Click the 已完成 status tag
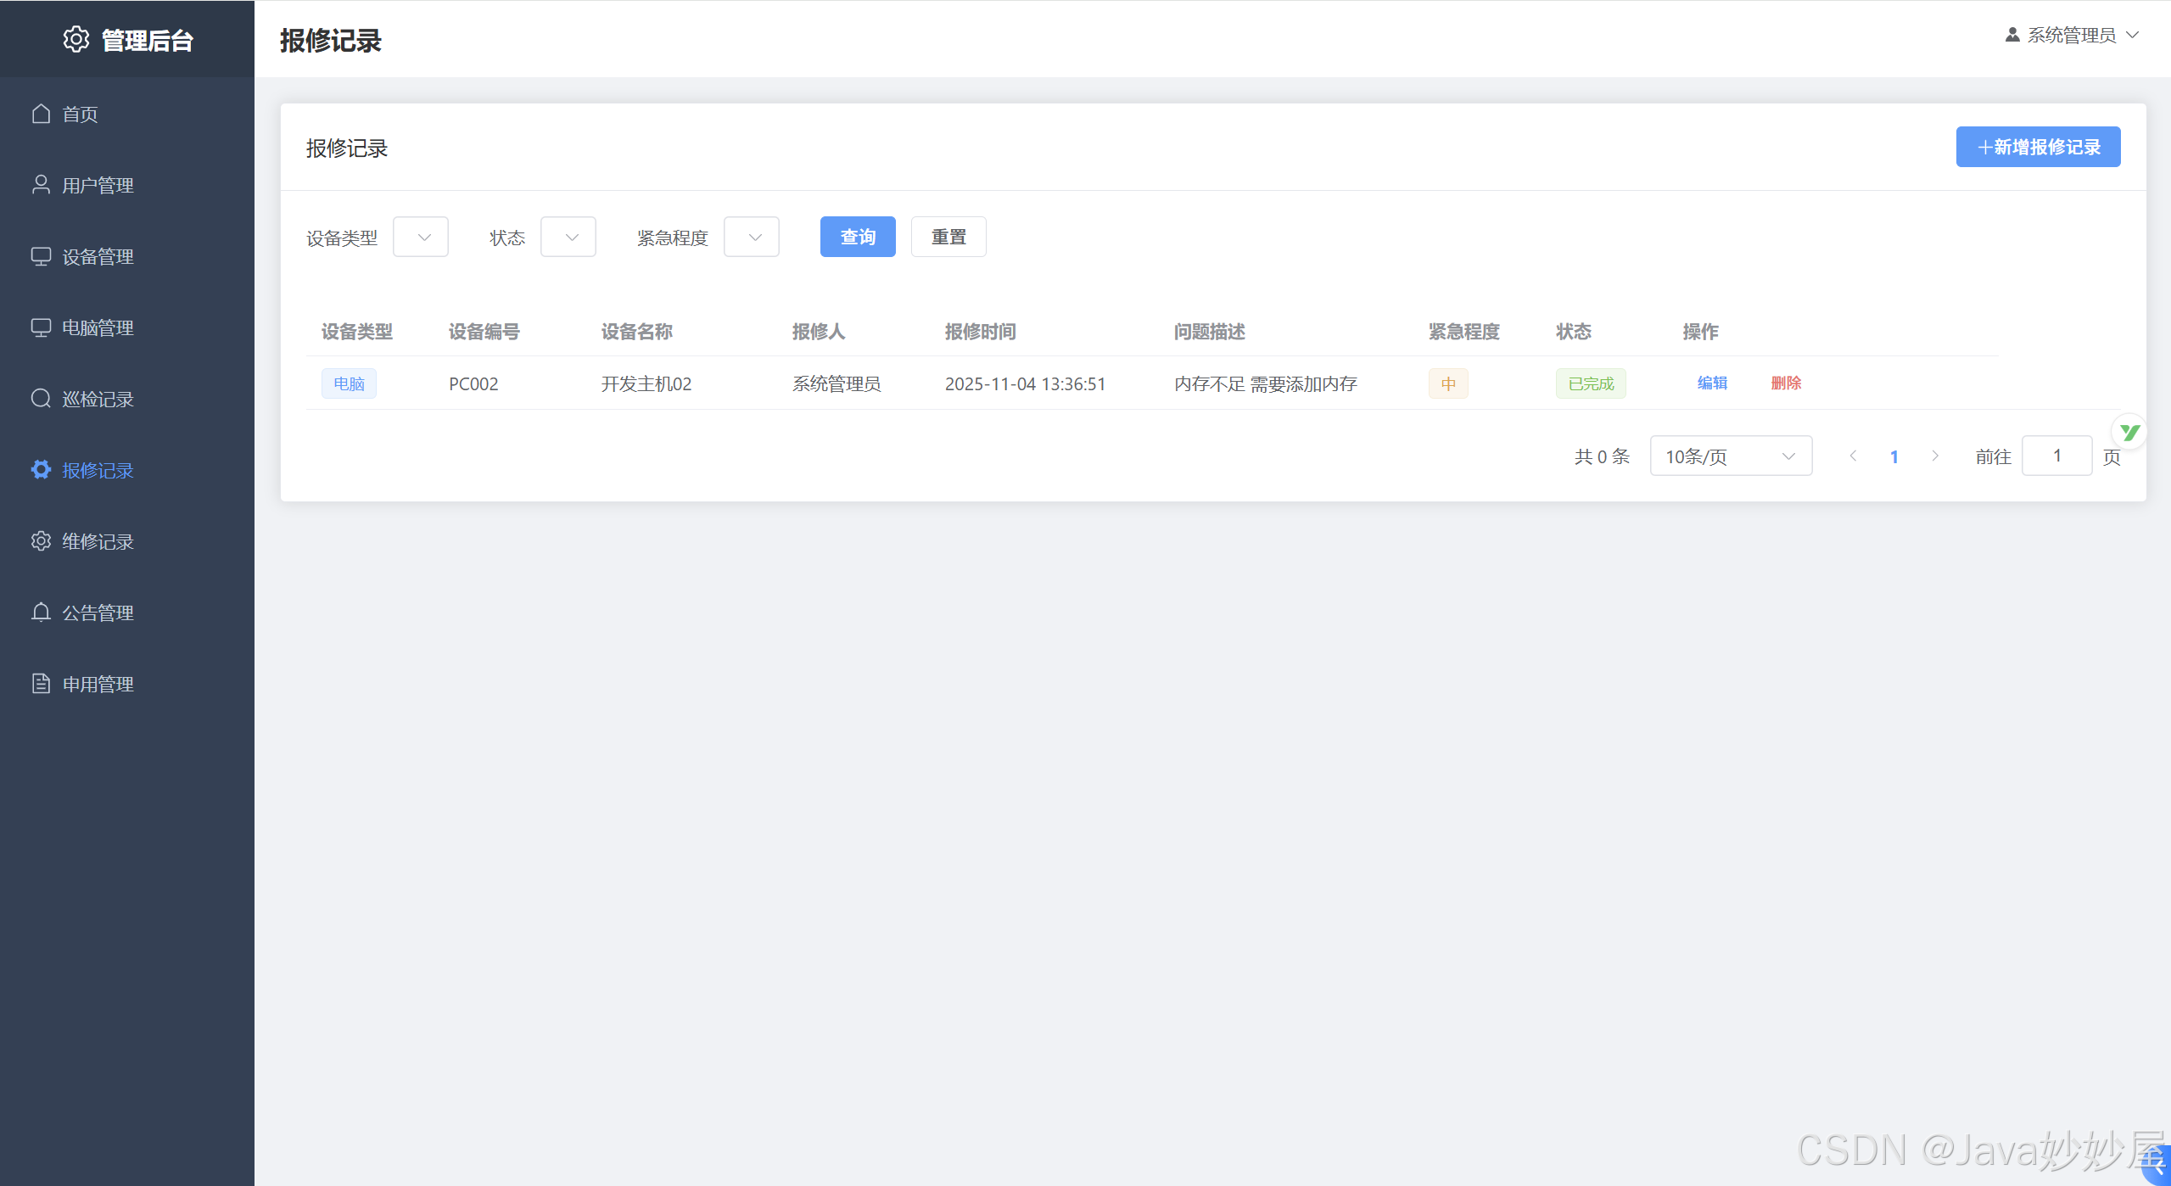 pyautogui.click(x=1591, y=383)
